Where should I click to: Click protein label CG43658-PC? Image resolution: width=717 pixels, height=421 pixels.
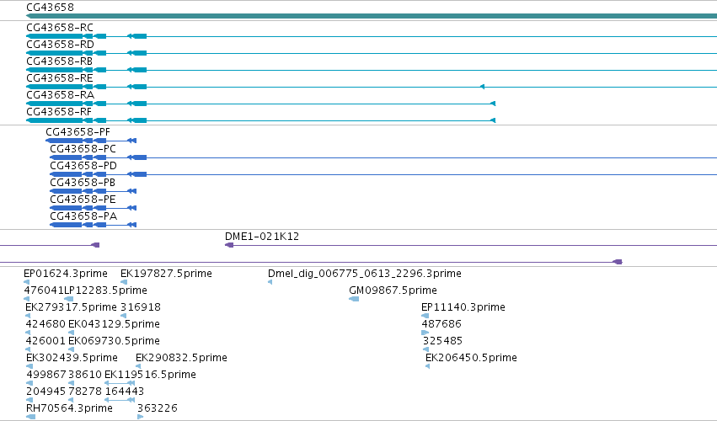[83, 149]
